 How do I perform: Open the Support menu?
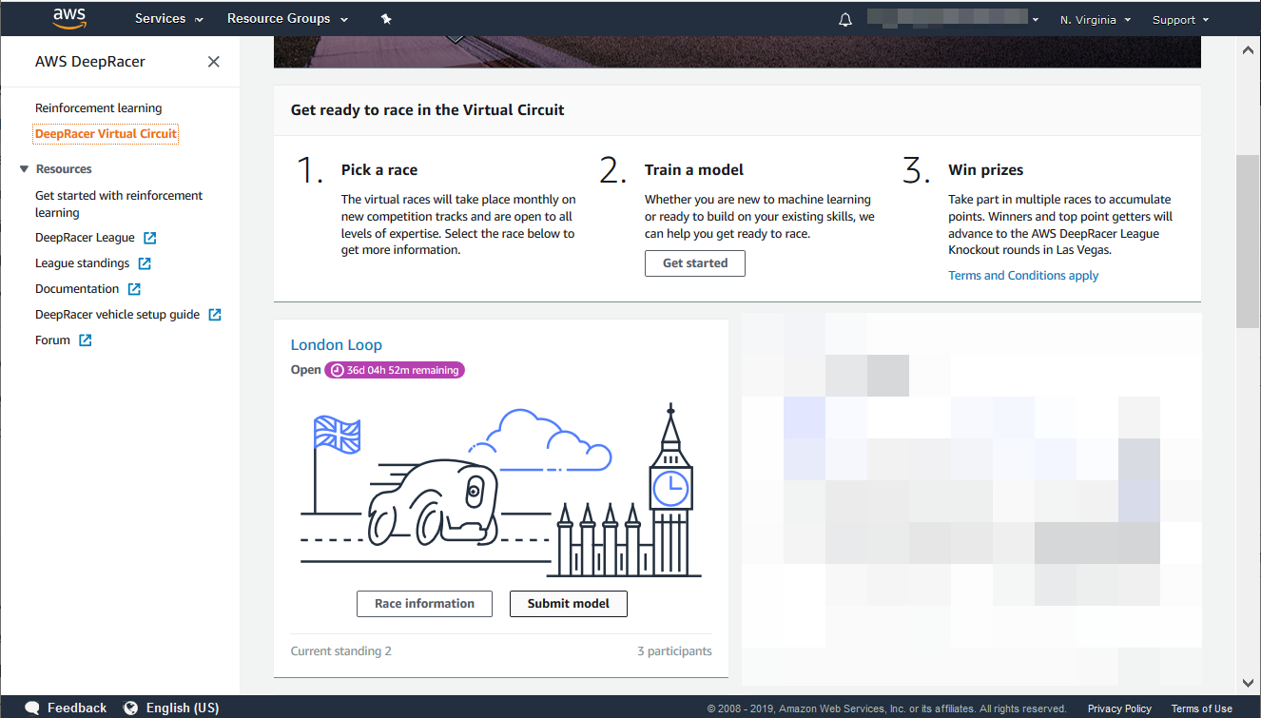(1179, 19)
